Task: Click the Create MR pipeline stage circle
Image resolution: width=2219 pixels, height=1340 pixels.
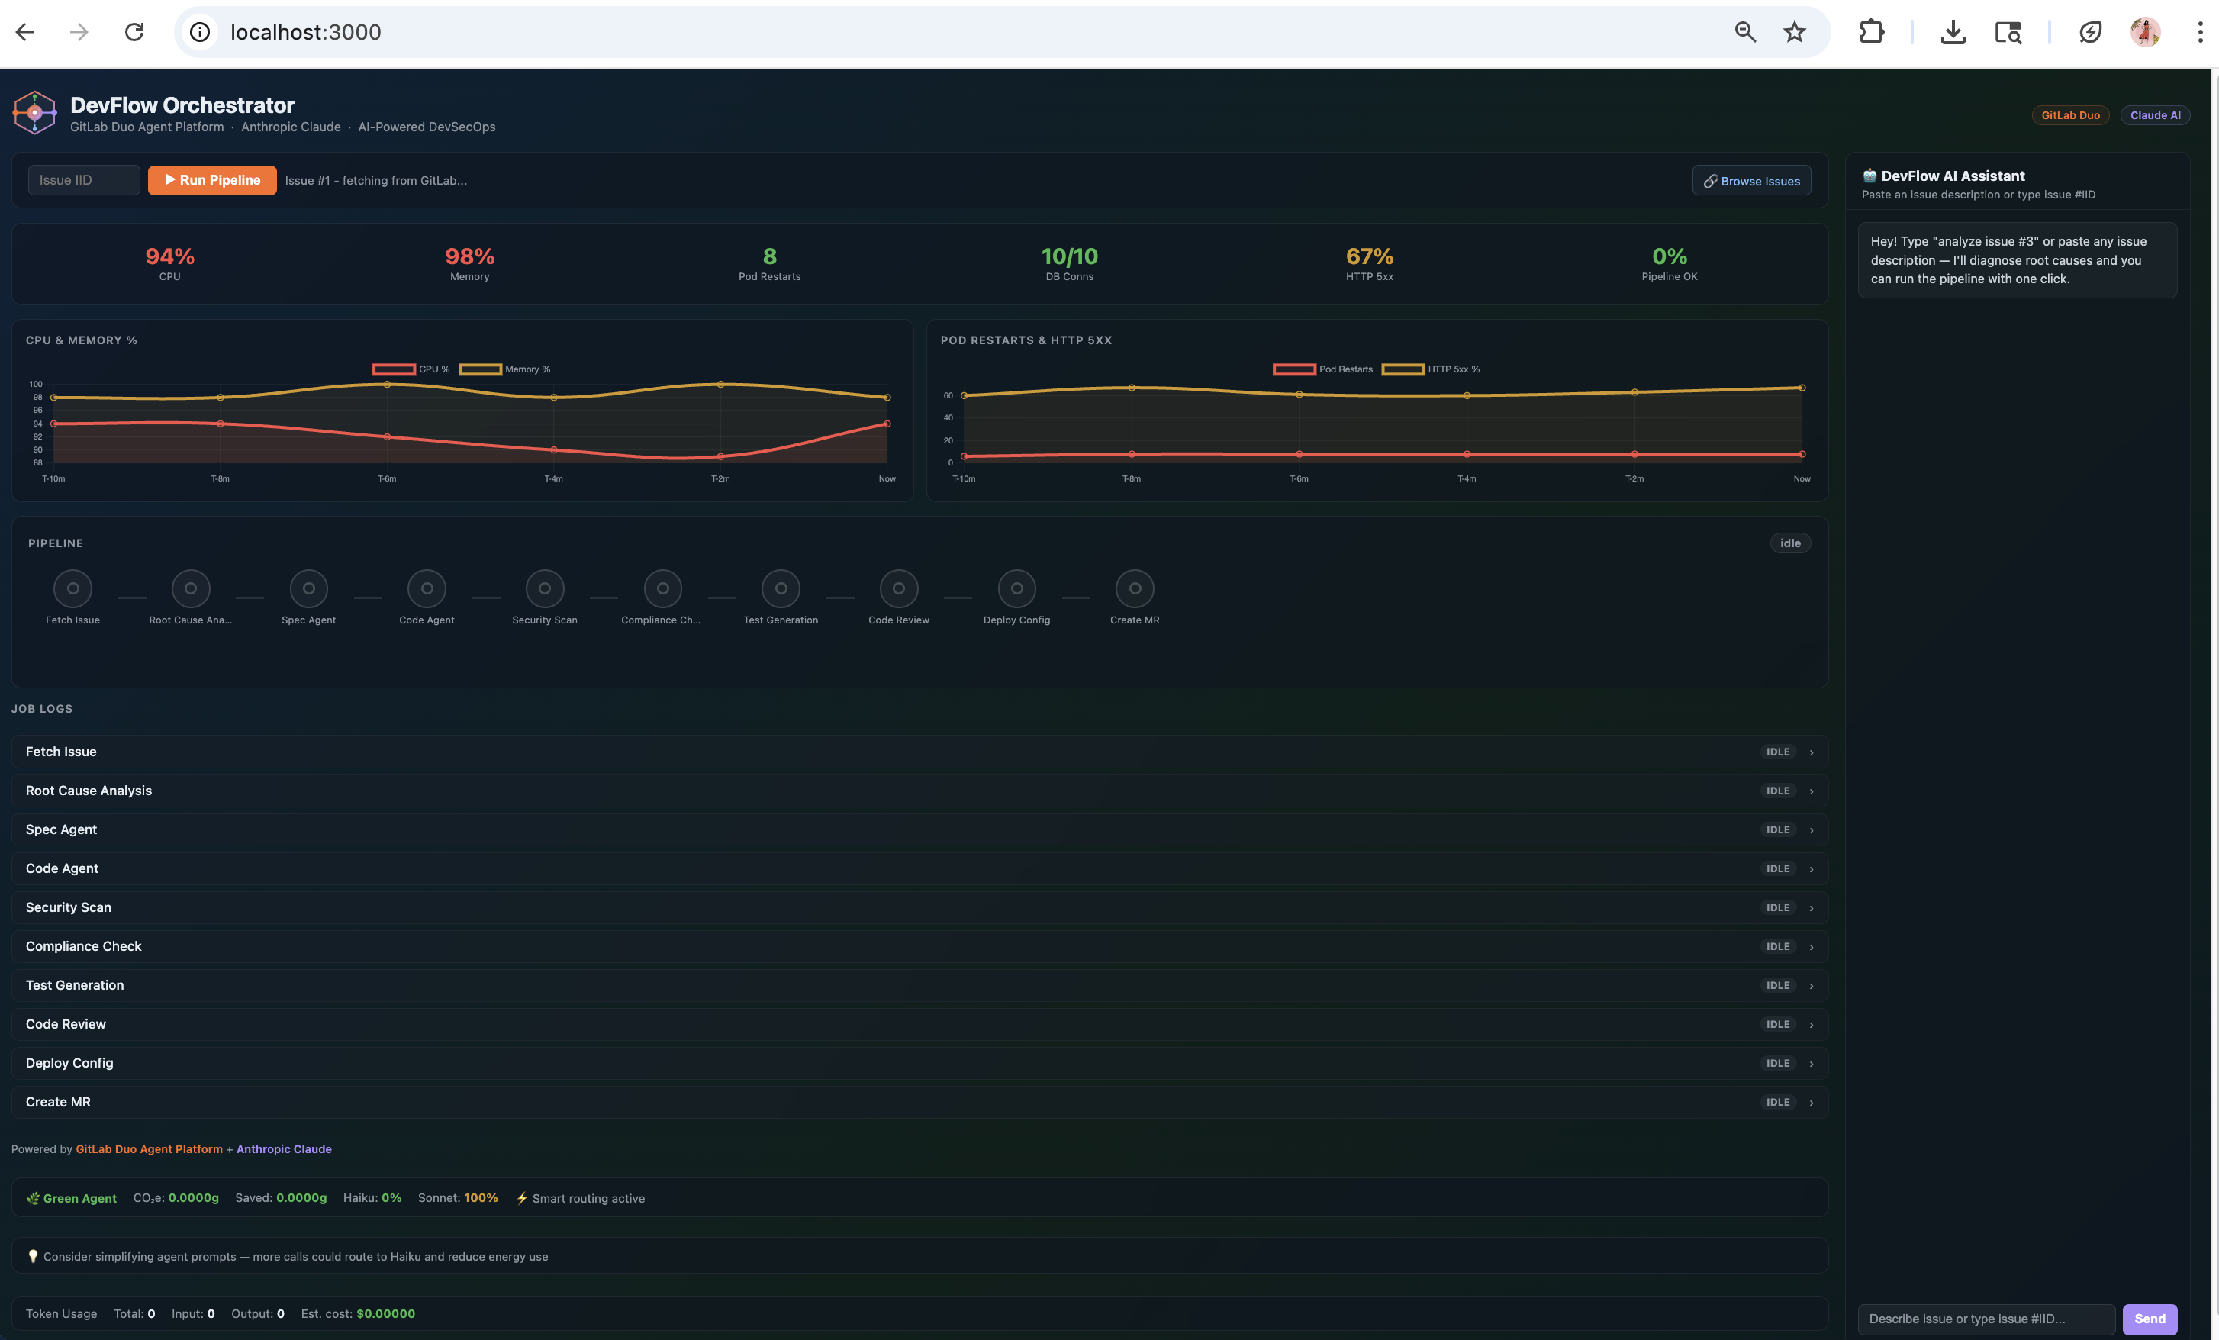Action: (1135, 588)
